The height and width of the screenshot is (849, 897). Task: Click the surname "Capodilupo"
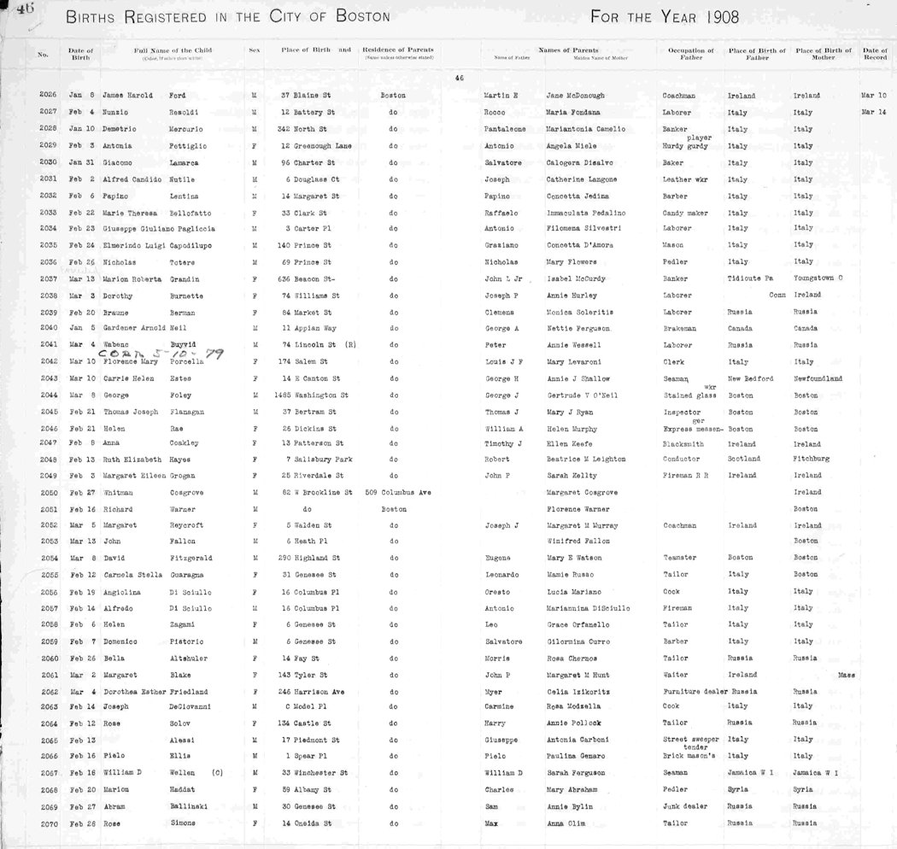pyautogui.click(x=191, y=245)
